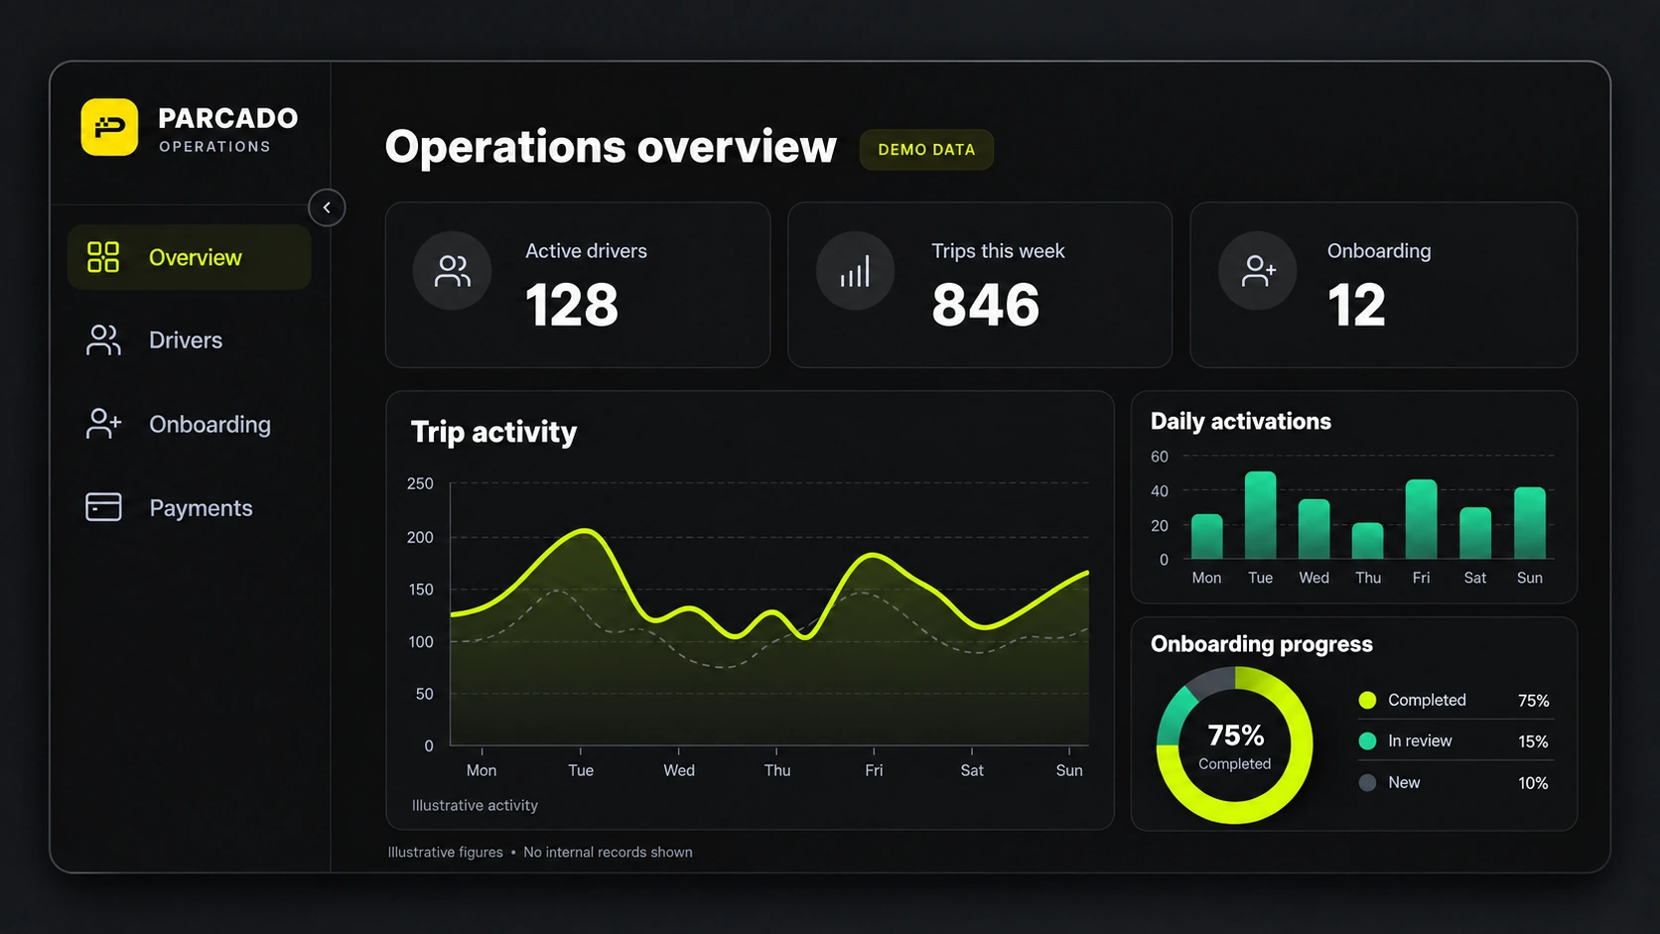Click the 'No internal records shown' footer text
The height and width of the screenshot is (934, 1660).
tap(608, 852)
